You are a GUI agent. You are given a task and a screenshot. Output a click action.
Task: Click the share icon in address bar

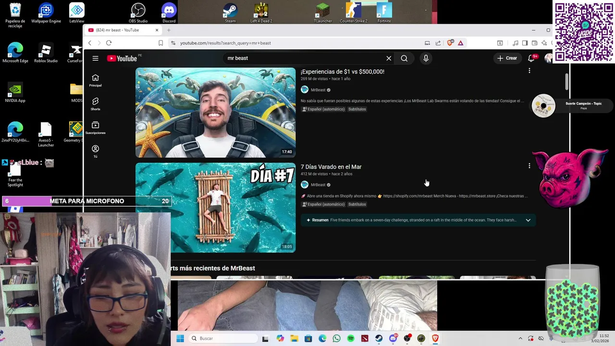438,43
